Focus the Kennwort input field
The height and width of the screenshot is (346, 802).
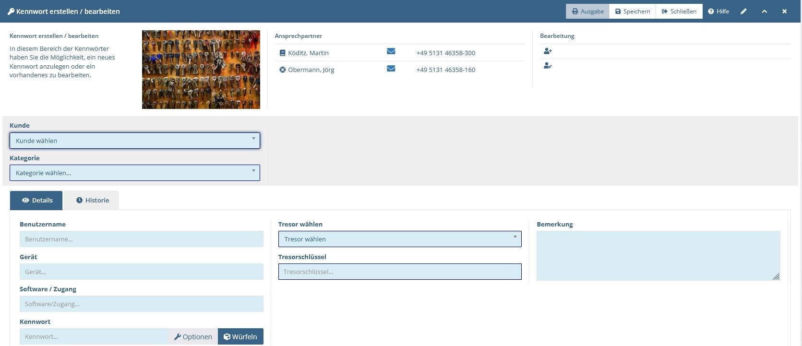(94, 336)
